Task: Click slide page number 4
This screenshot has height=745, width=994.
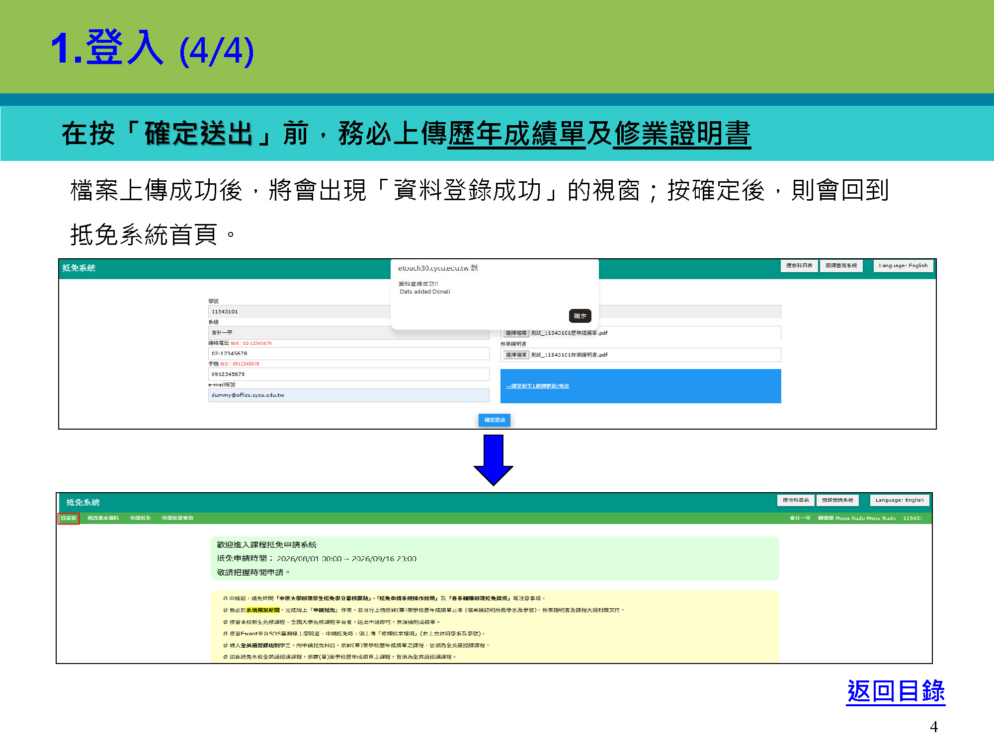Action: coord(934,727)
